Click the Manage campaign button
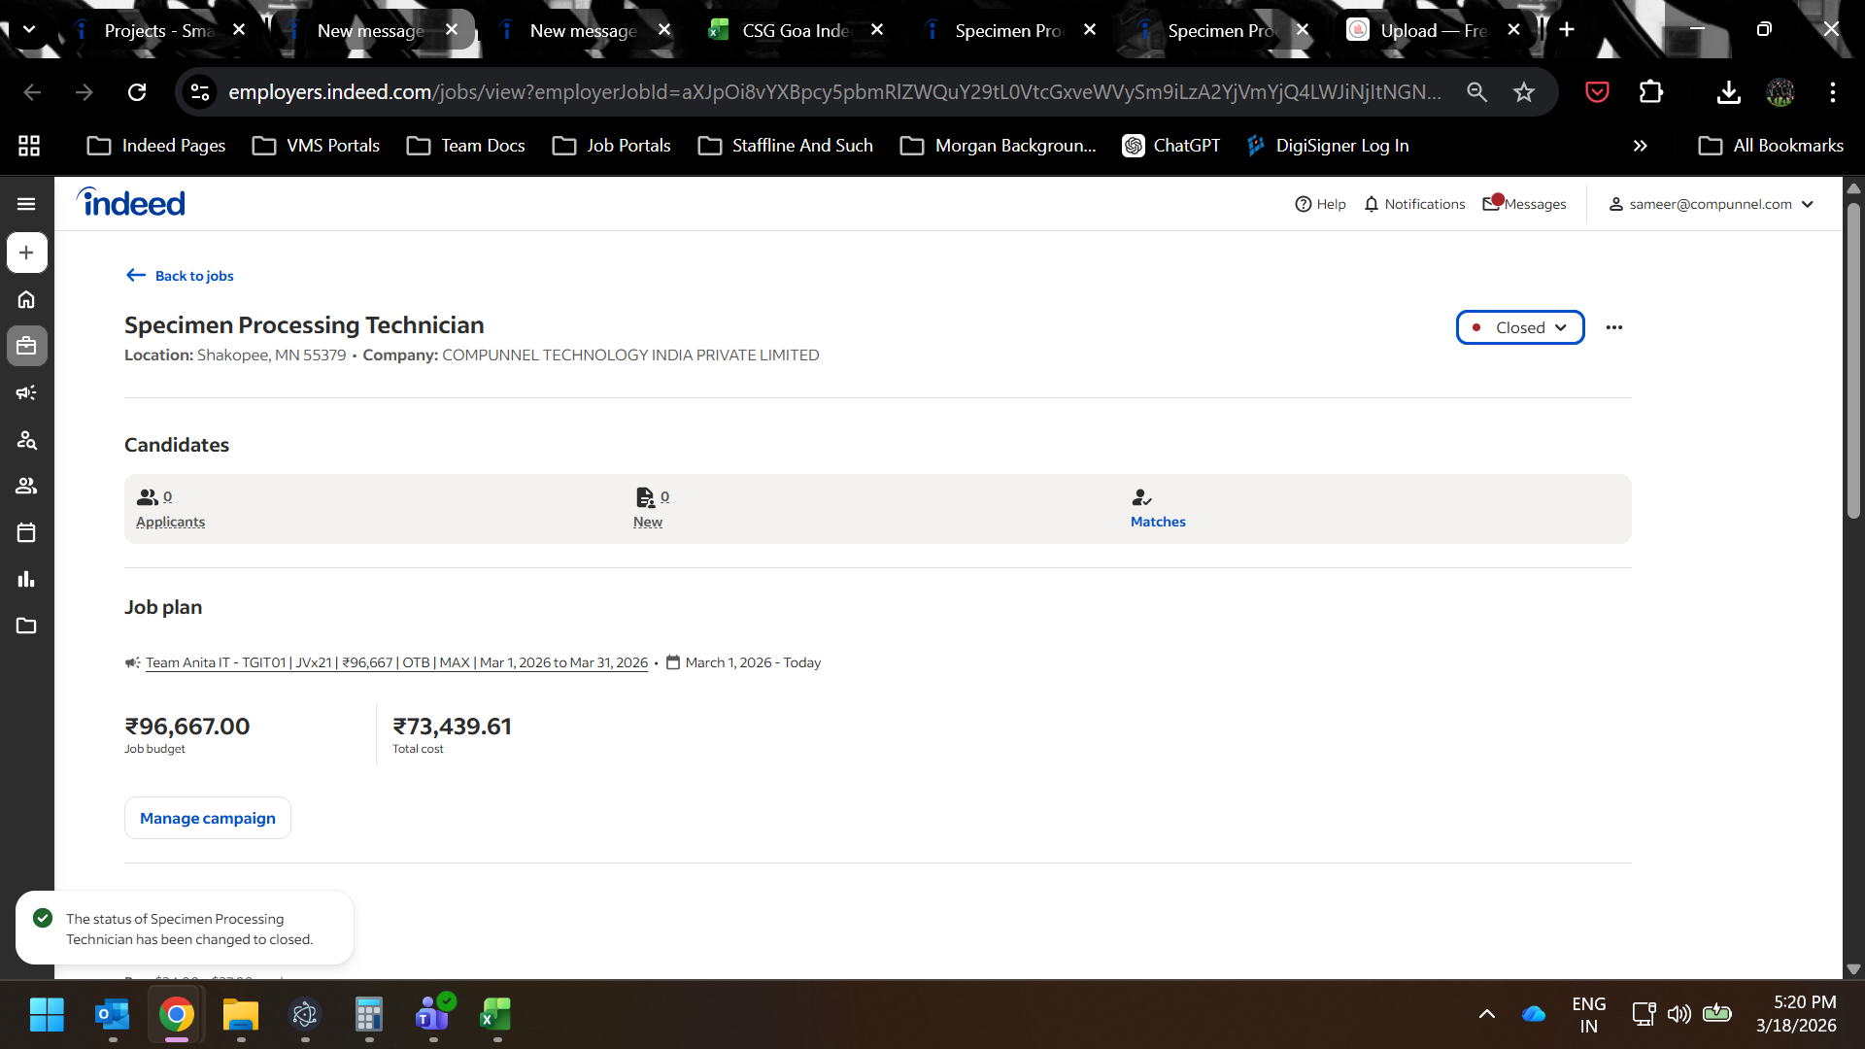The width and height of the screenshot is (1865, 1049). [x=207, y=818]
